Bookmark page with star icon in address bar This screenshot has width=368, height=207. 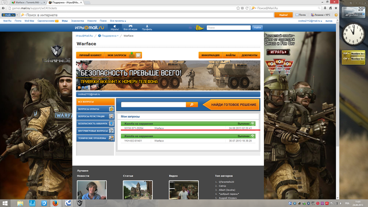click(238, 8)
